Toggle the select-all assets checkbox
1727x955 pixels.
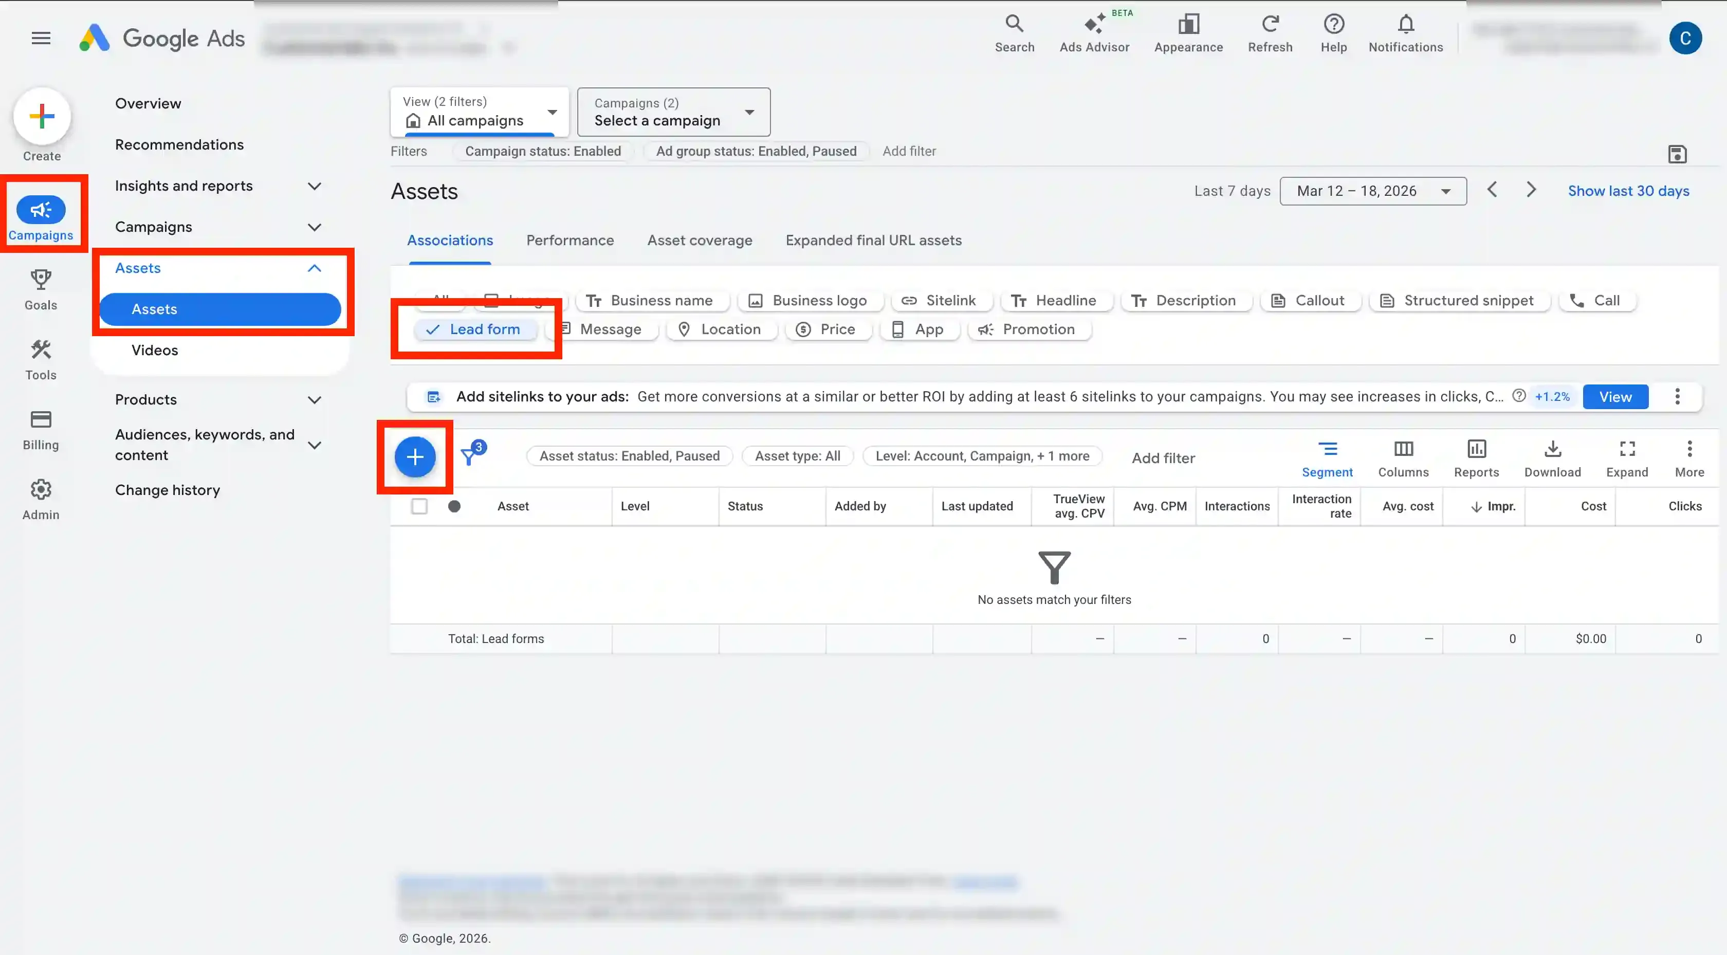419,506
